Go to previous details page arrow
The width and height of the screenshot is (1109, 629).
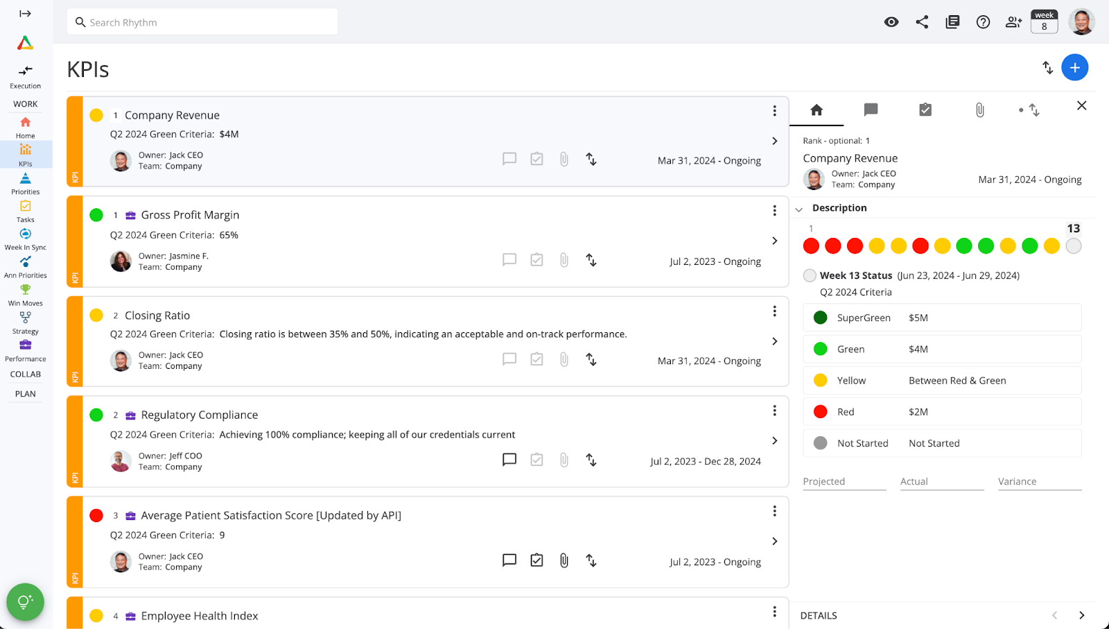tap(1054, 615)
